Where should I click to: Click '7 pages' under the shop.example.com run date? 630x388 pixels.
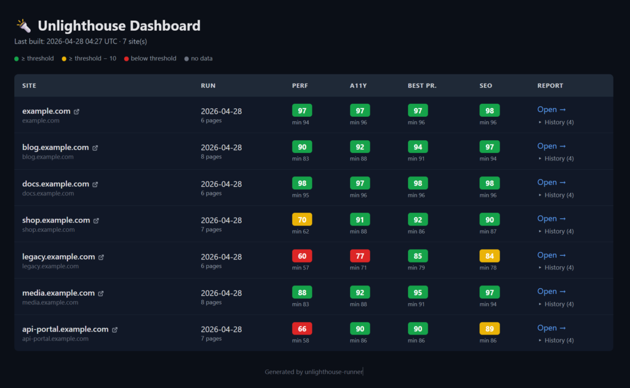coord(212,229)
